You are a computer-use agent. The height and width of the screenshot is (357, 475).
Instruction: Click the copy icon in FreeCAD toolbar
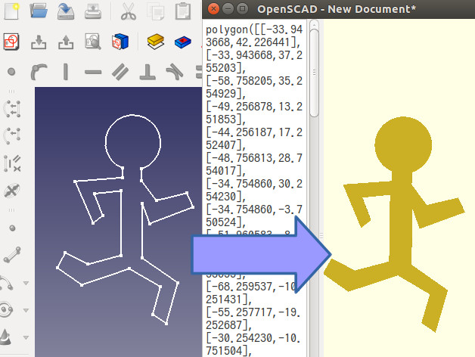[x=155, y=11]
